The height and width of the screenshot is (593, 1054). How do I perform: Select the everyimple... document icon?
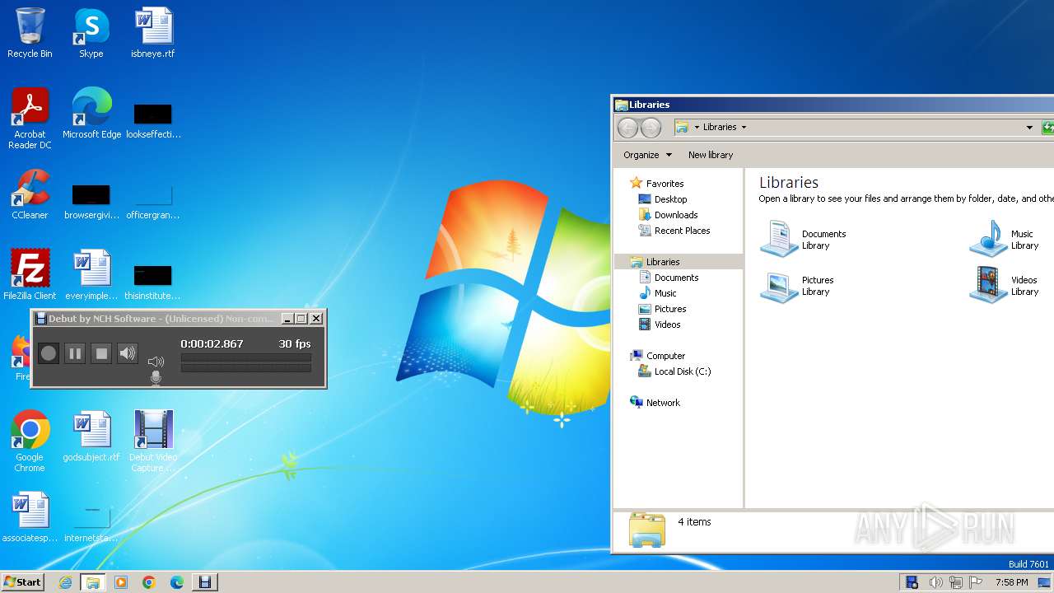point(91,275)
